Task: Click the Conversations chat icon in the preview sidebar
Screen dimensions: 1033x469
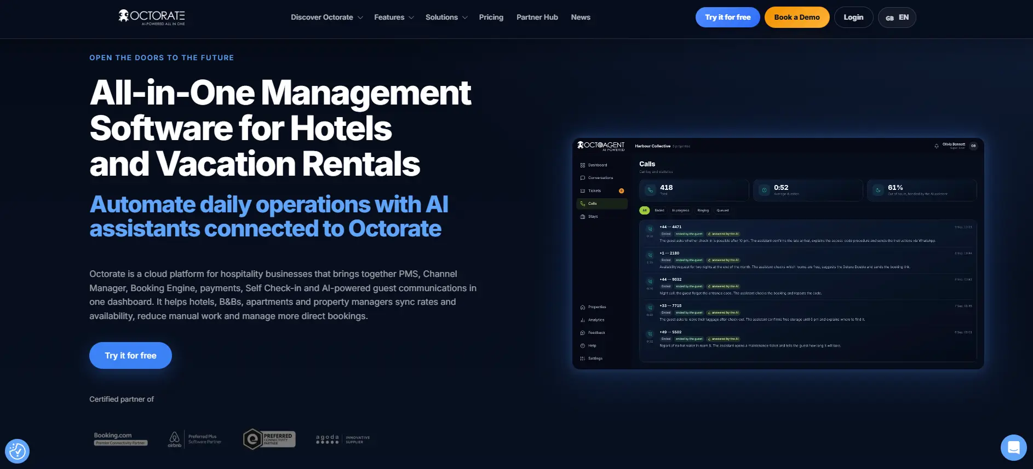Action: click(x=582, y=178)
